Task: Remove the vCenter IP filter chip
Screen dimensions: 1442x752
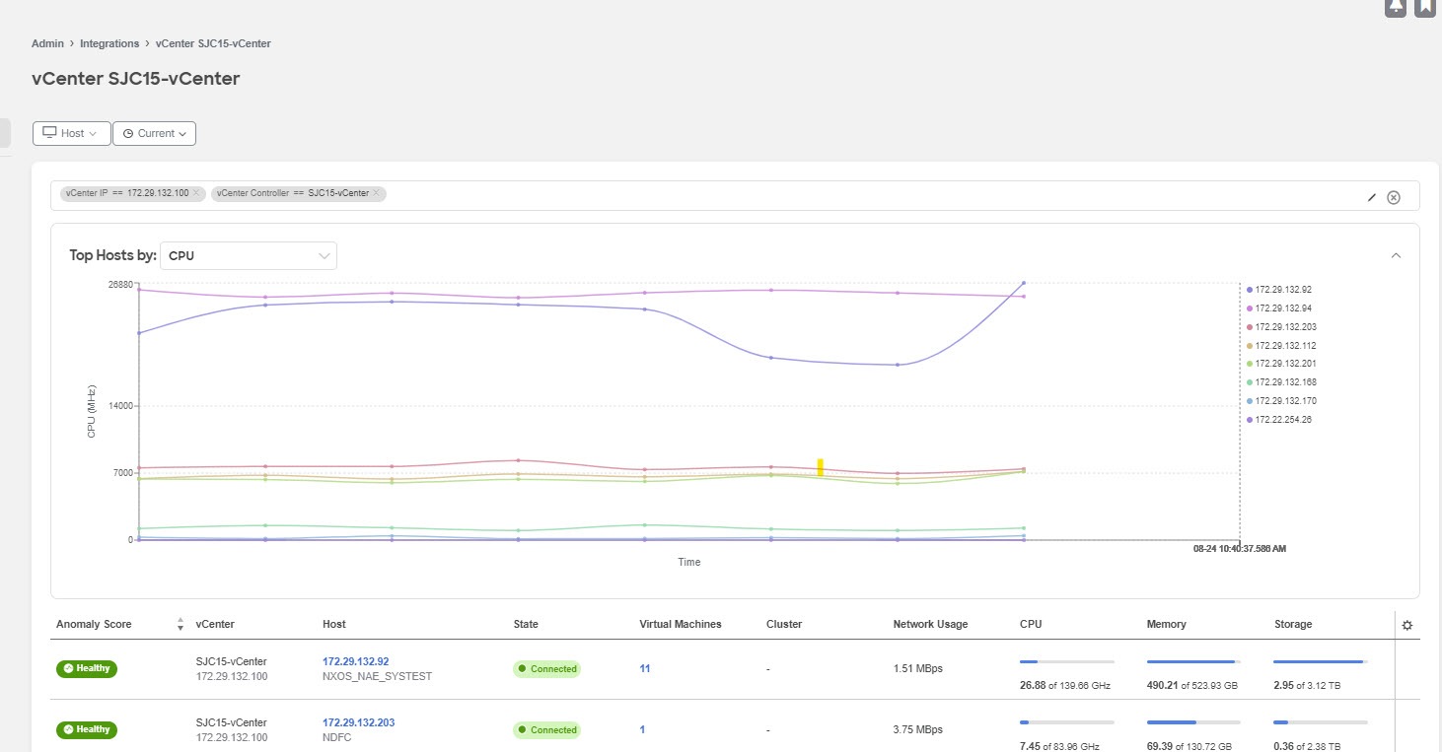Action: (x=196, y=193)
